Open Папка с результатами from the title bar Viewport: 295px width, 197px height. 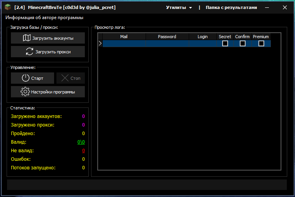(231, 7)
